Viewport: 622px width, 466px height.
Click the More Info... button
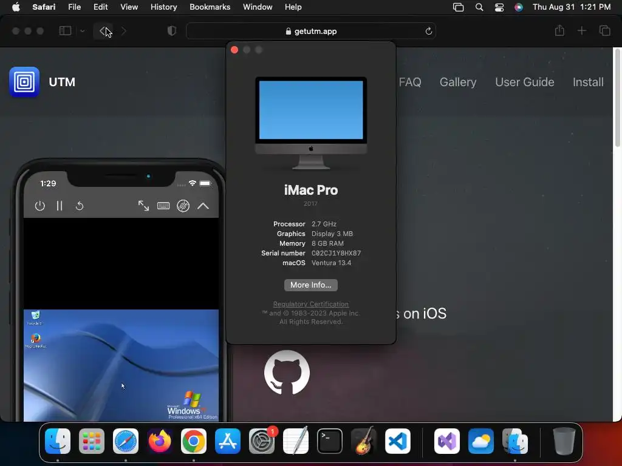pyautogui.click(x=310, y=285)
